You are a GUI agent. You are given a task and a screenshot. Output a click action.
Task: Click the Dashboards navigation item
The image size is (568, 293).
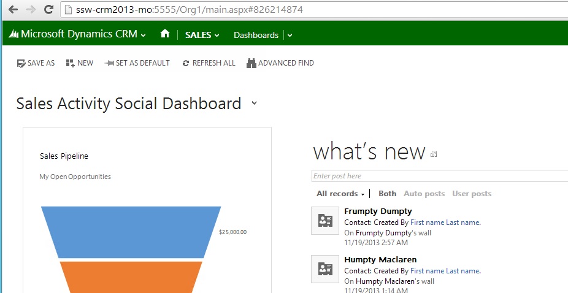point(256,35)
